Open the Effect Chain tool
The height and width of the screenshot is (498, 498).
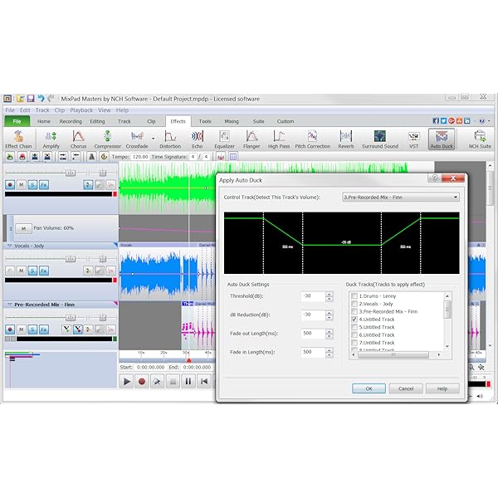pyautogui.click(x=18, y=139)
